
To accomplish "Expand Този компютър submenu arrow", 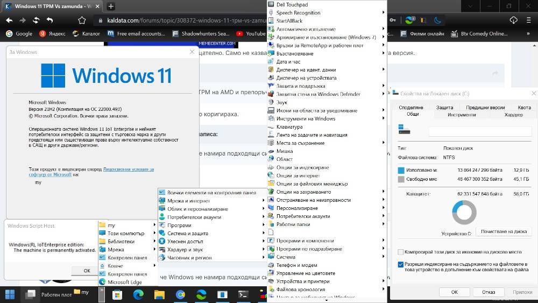I will pyautogui.click(x=154, y=233).
